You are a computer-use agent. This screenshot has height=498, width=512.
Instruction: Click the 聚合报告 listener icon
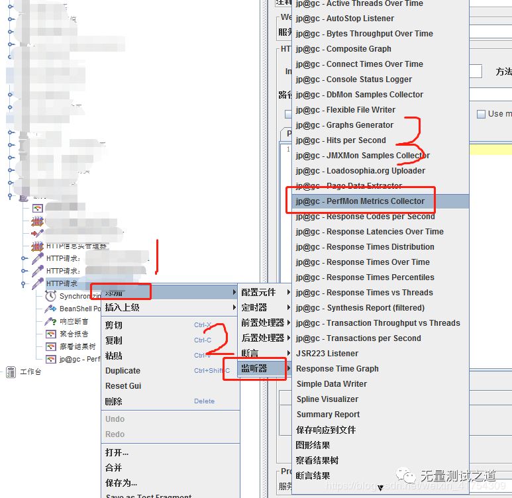(x=50, y=334)
